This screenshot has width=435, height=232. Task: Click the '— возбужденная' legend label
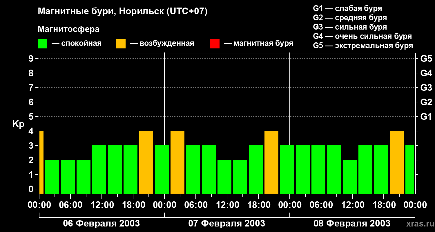[162, 43]
